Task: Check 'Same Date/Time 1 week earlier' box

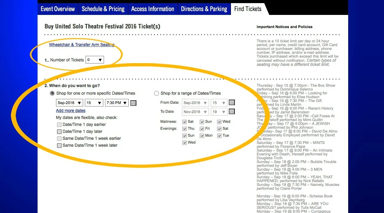Action: (59, 138)
